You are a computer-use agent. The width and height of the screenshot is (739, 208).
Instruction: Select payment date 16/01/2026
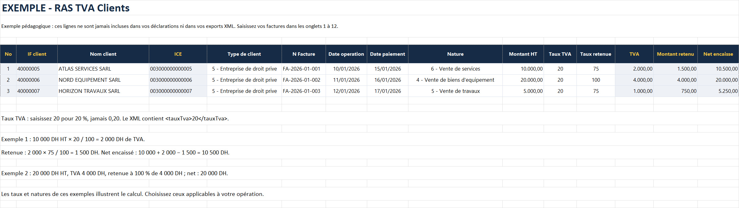click(x=388, y=80)
